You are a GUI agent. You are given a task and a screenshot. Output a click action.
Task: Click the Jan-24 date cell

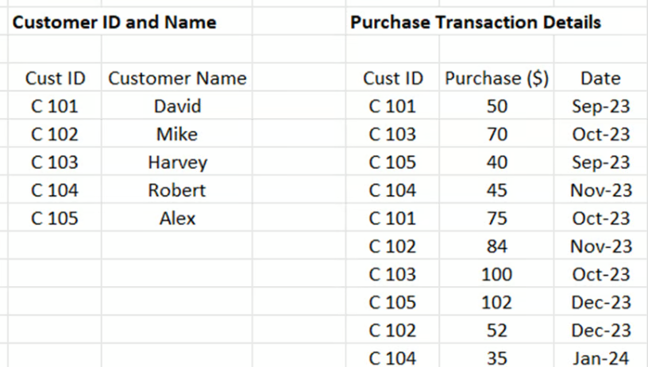pyautogui.click(x=600, y=358)
